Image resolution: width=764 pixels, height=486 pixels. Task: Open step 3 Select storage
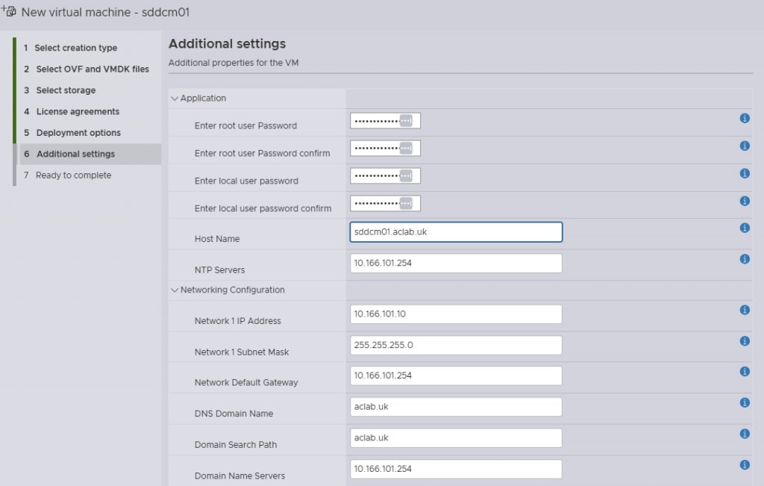[x=66, y=90]
